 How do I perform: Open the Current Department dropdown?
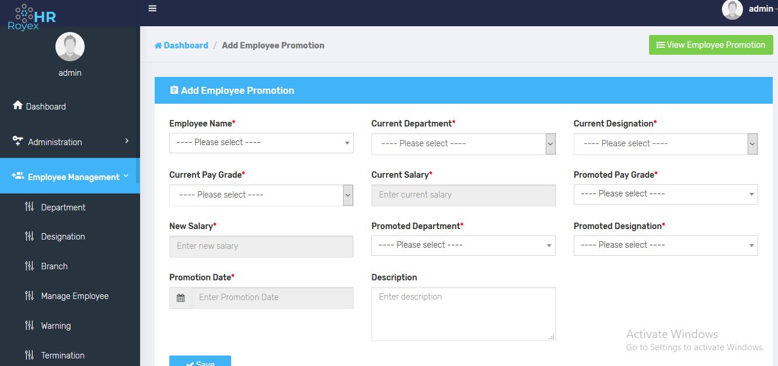463,143
